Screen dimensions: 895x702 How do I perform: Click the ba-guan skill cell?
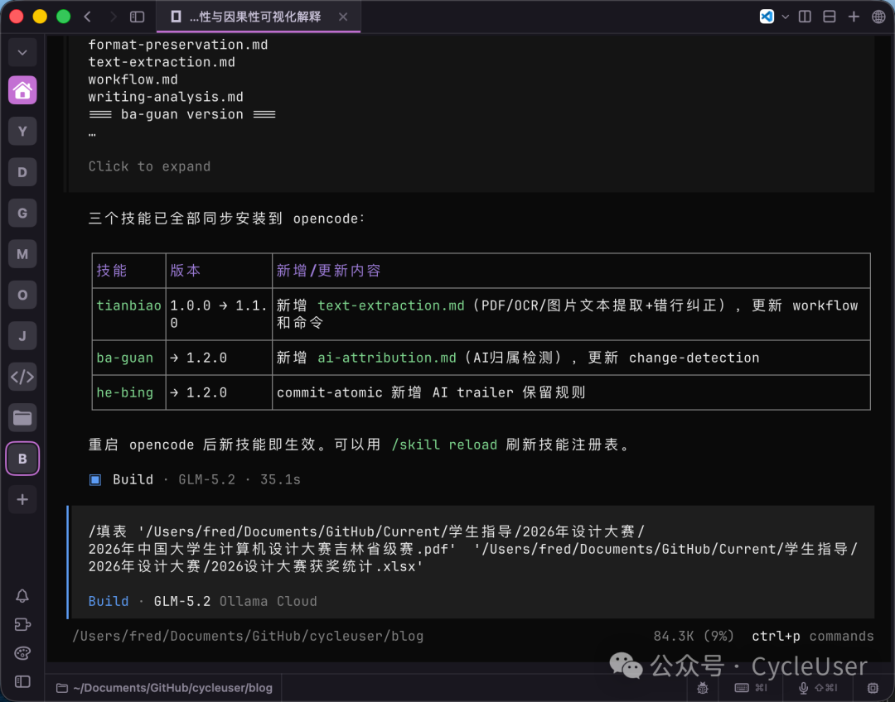coord(124,358)
